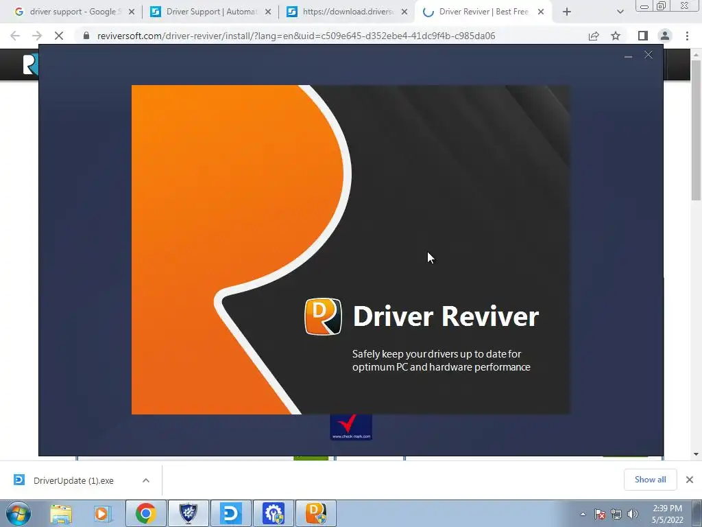Click the reviversoft.com address bar URL
Viewport: 702px width, 527px height.
[296, 36]
